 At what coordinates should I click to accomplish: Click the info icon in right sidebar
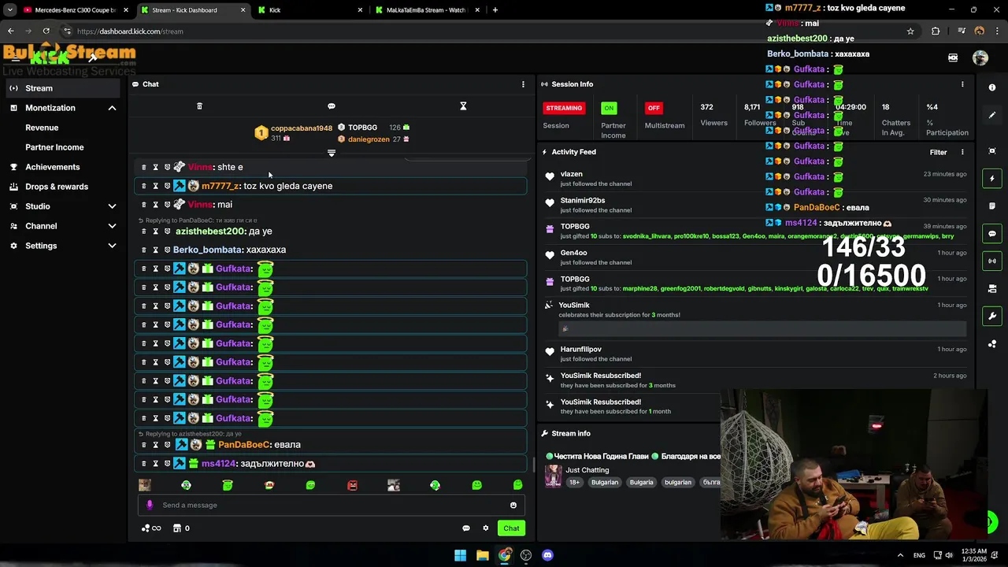pos(992,87)
